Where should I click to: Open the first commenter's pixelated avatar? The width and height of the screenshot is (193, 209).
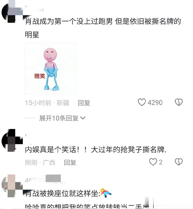tap(12, 12)
